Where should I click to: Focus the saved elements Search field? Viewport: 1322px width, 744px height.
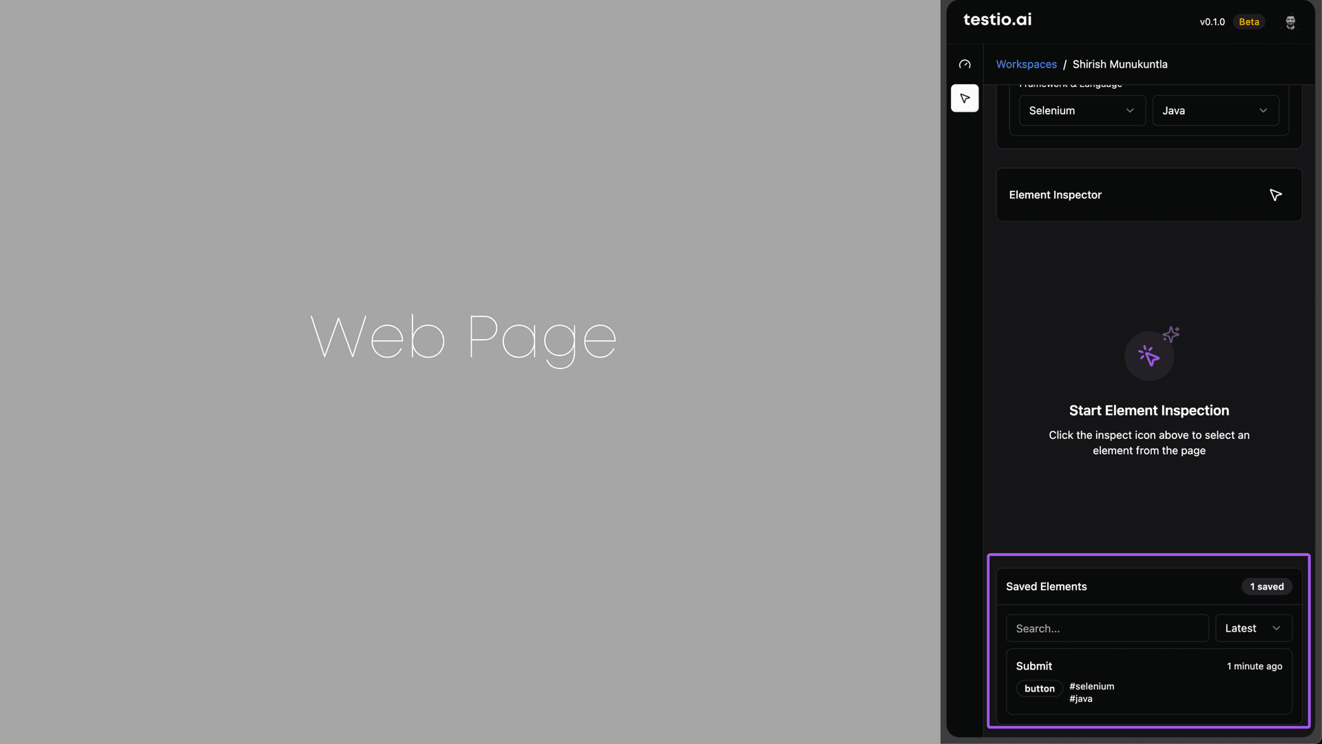pos(1106,628)
